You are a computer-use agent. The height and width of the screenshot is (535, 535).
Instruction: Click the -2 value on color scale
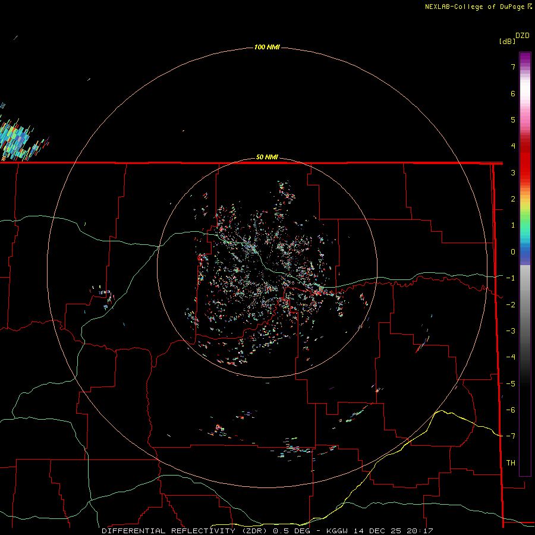(511, 304)
